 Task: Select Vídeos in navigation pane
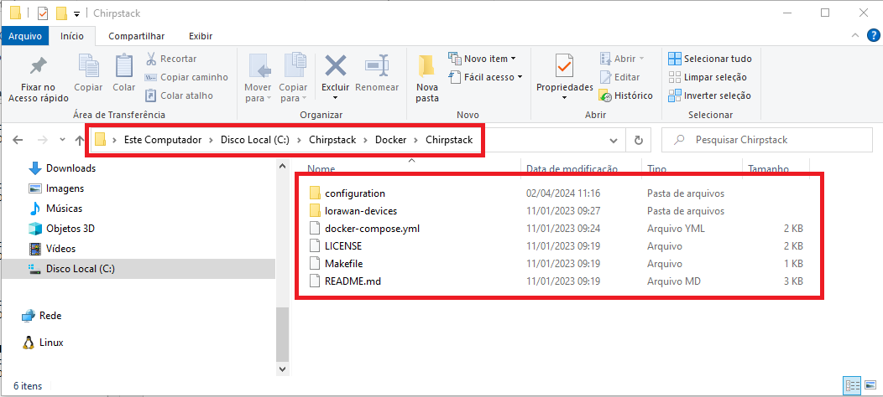[52, 249]
